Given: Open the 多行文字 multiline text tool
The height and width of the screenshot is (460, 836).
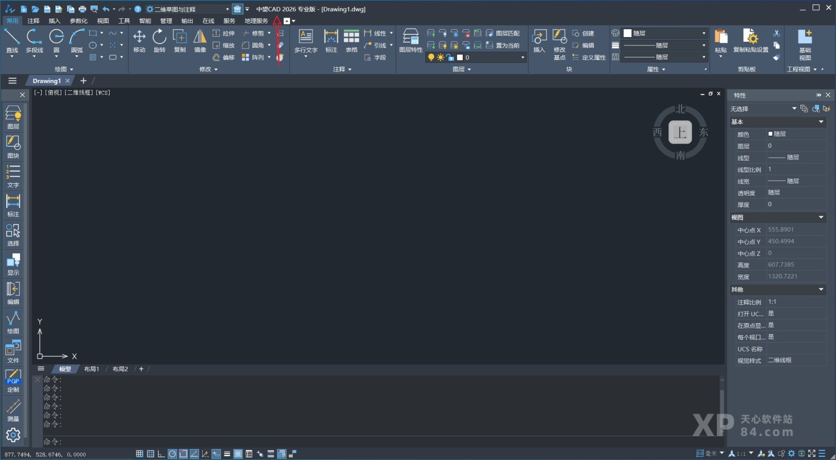Looking at the screenshot, I should tap(306, 42).
